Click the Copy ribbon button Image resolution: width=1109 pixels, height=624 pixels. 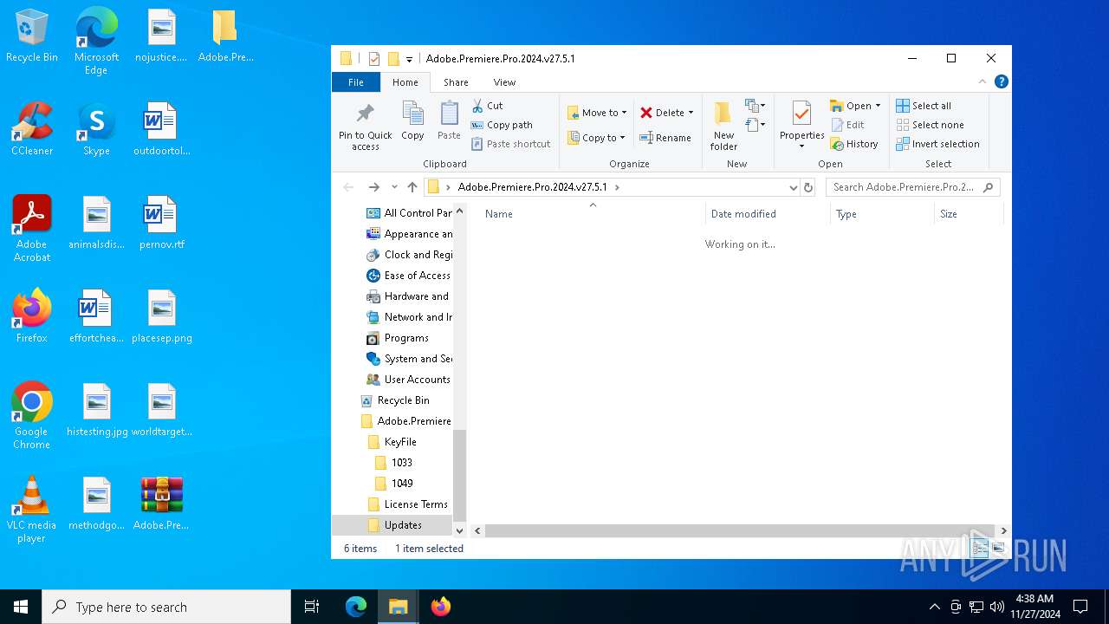point(412,120)
